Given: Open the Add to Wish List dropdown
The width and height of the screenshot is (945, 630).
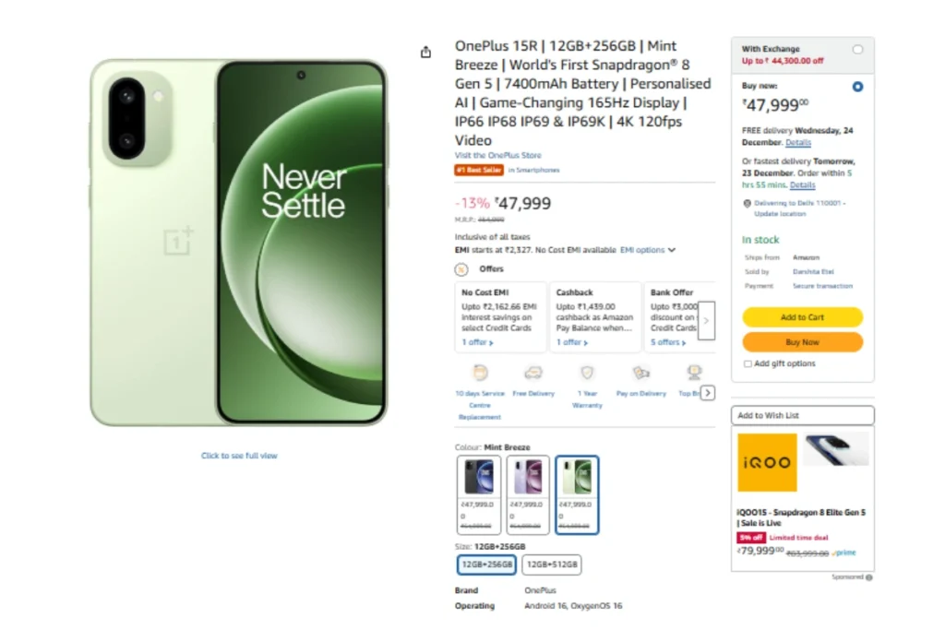Looking at the screenshot, I should pos(802,416).
